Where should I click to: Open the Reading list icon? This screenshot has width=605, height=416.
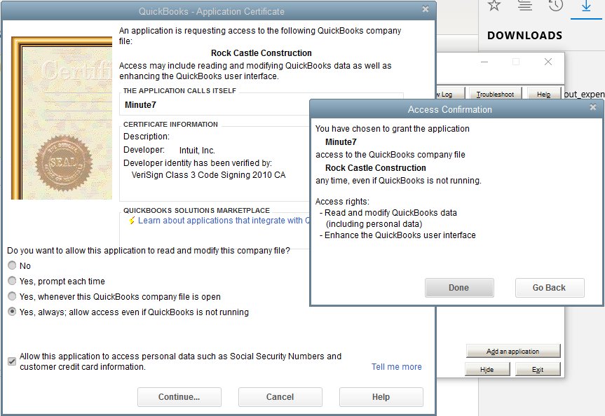[524, 7]
